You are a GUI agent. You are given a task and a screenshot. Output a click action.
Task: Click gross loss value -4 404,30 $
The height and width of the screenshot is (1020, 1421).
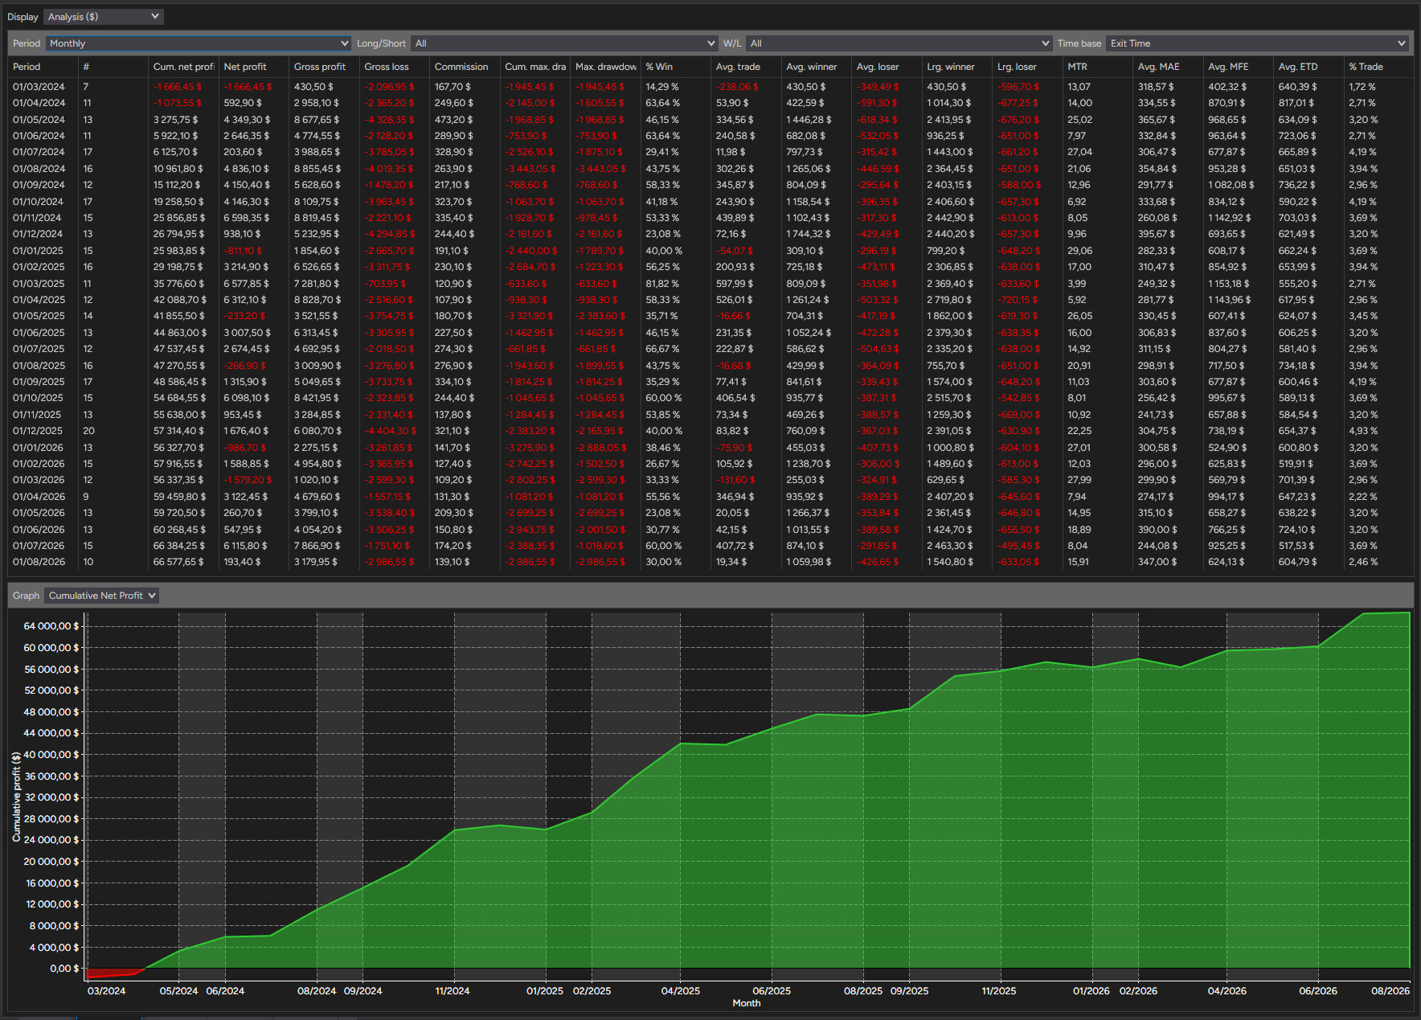[391, 431]
